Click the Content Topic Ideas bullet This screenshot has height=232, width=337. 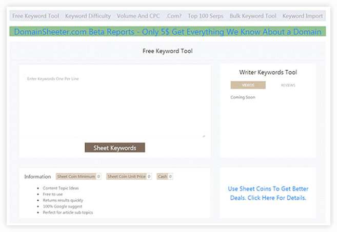(61, 188)
